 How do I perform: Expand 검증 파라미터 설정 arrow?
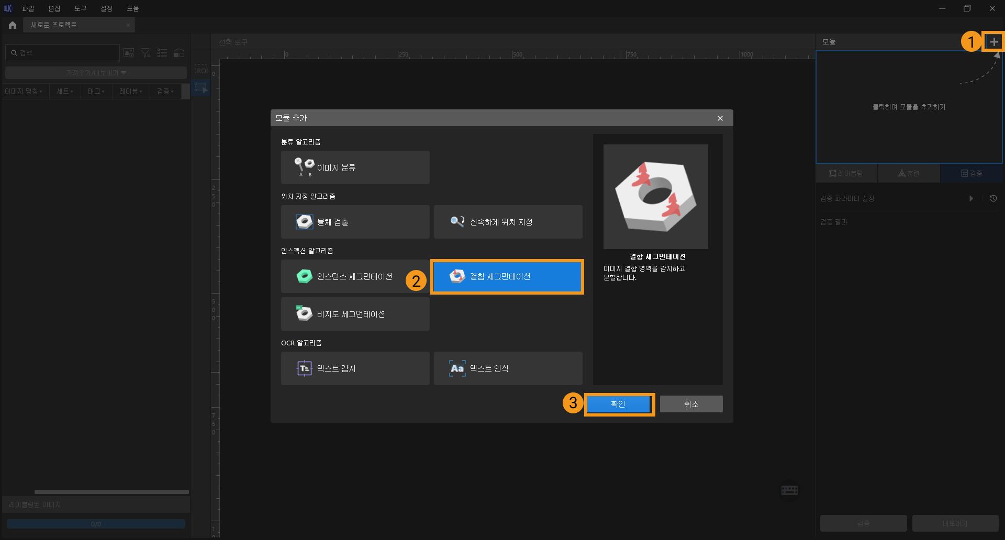pyautogui.click(x=971, y=198)
